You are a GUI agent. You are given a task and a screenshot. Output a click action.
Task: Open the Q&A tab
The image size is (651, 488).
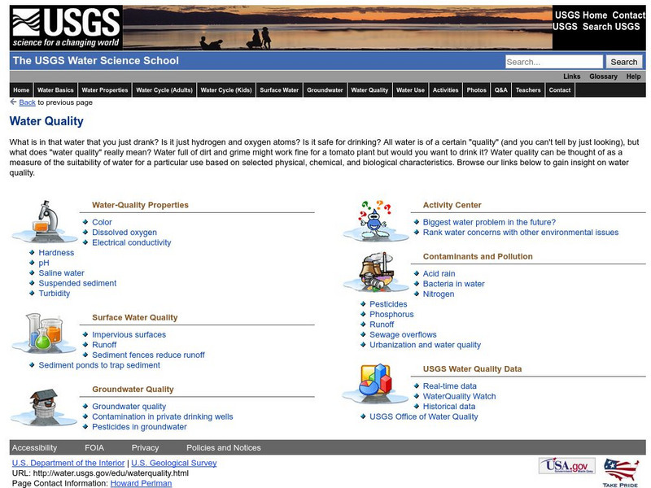(x=500, y=90)
